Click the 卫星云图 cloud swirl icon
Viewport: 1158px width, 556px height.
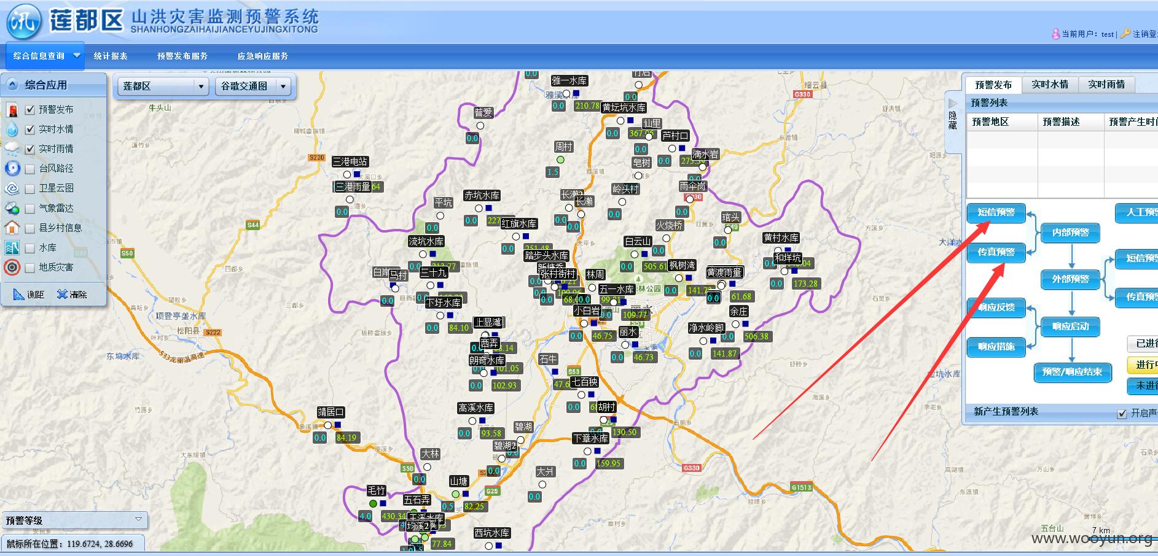pos(12,188)
